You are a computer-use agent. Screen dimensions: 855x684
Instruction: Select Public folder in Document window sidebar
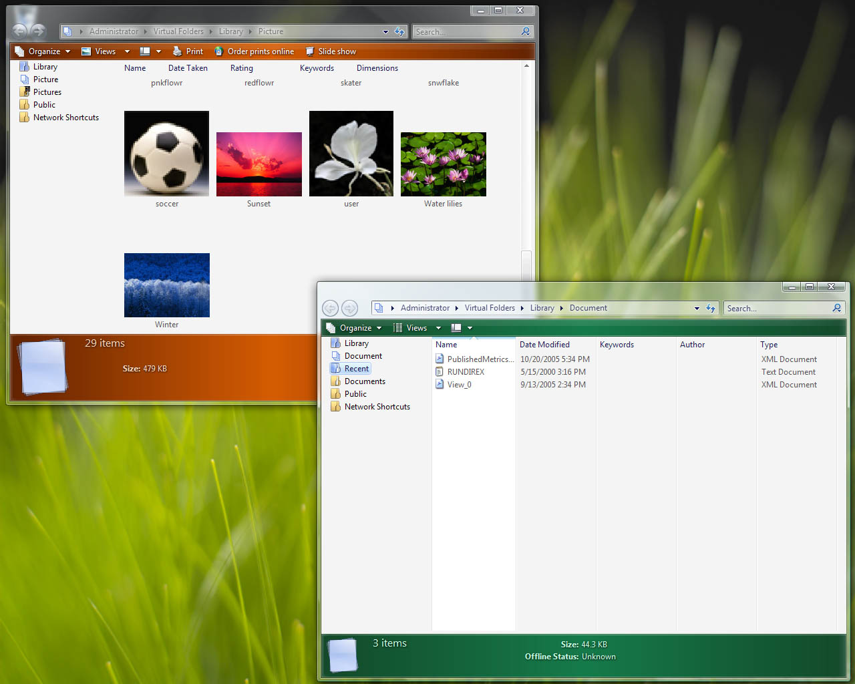click(349, 394)
